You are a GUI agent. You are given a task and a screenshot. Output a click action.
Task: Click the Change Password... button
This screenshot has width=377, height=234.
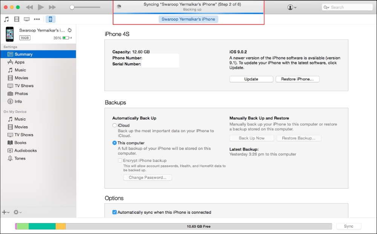point(148,178)
